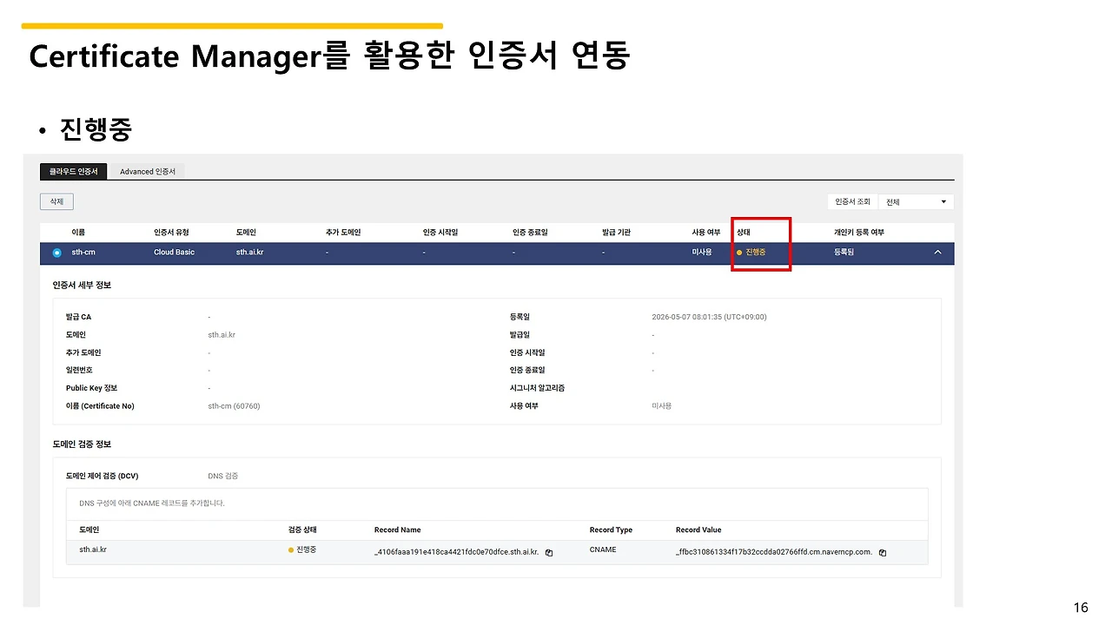Click the 발급 기관 column header
Image resolution: width=1112 pixels, height=625 pixels.
tap(617, 233)
